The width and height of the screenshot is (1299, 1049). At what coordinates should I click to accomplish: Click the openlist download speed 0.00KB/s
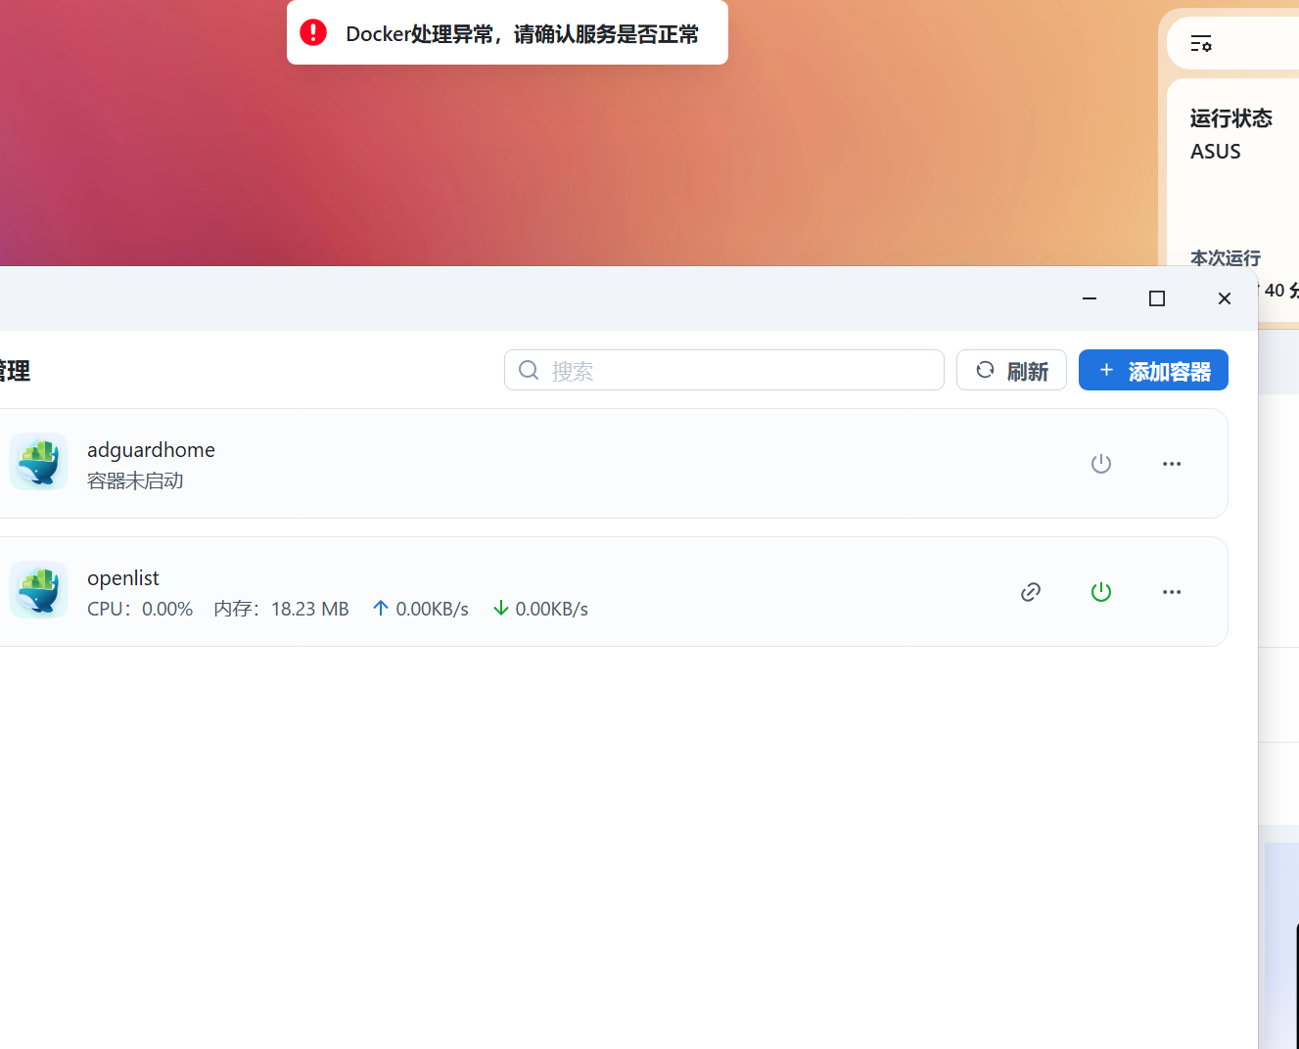click(540, 609)
